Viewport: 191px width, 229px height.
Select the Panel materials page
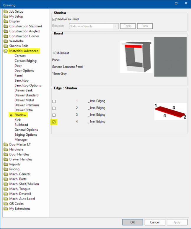point(19,76)
